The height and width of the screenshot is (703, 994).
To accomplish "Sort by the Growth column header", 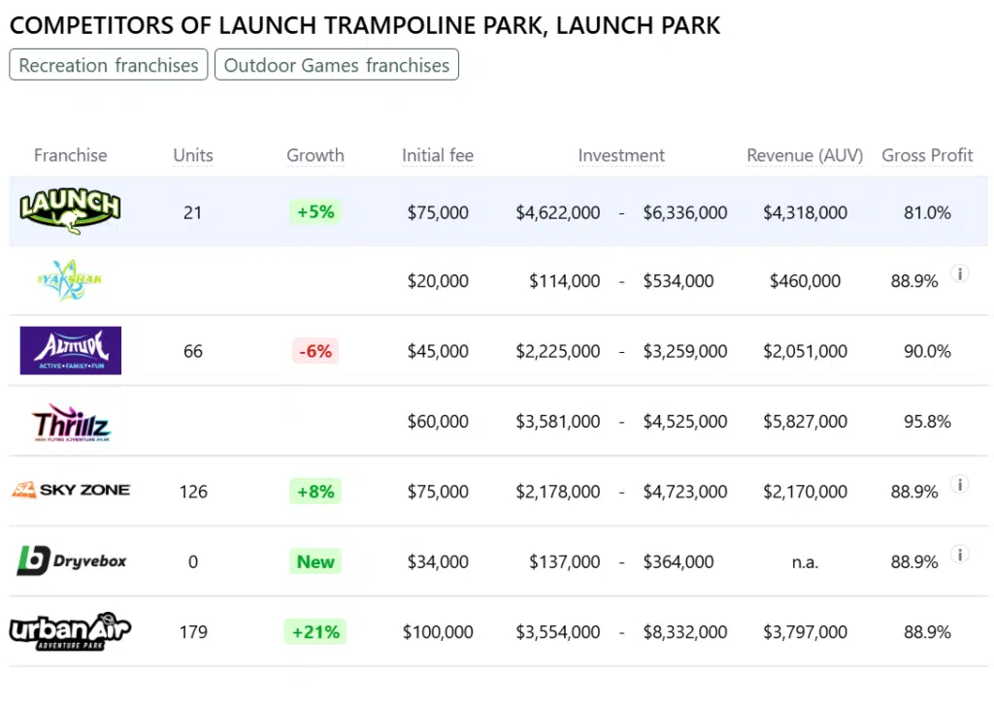I will pos(315,155).
